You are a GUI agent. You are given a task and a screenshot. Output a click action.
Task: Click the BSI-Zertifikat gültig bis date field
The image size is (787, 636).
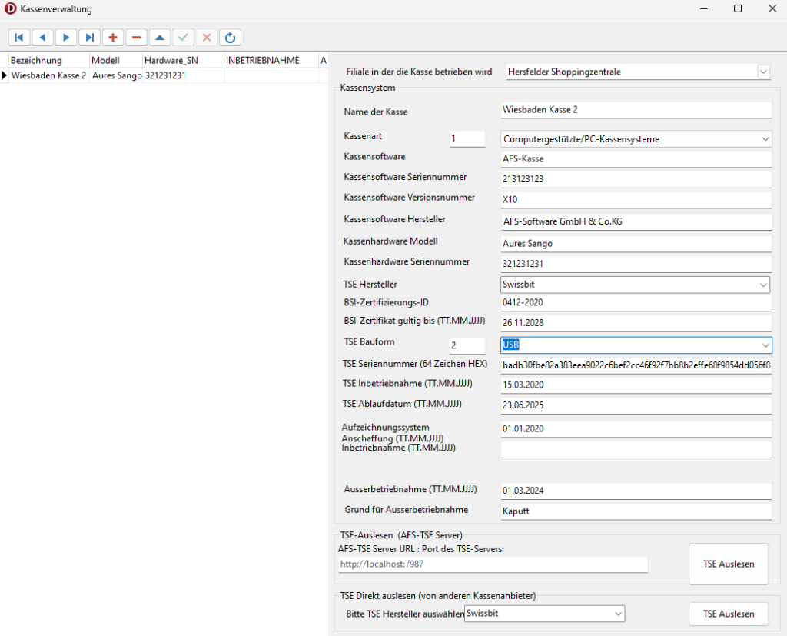(636, 323)
